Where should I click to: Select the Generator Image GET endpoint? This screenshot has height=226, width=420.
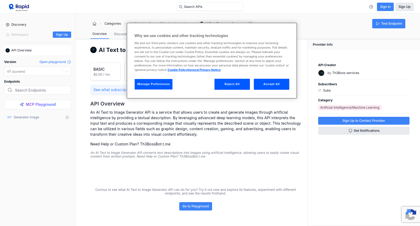[38, 117]
